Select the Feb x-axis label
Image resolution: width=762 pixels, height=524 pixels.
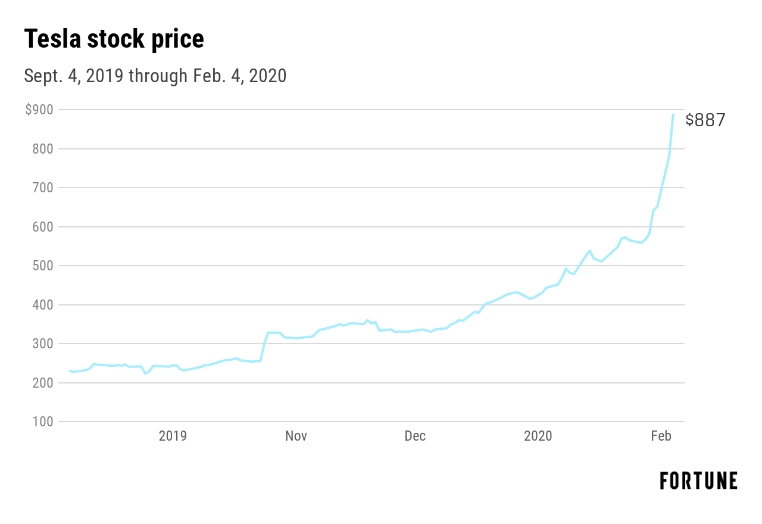click(661, 436)
